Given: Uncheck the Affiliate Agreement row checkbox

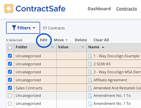Looking at the screenshot, I should (x=10, y=80).
